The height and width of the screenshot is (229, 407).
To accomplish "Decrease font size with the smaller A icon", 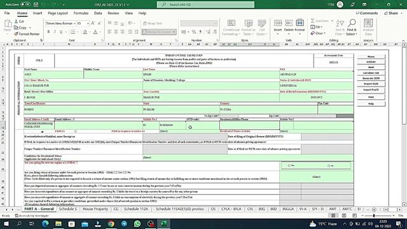I will [x=99, y=24].
